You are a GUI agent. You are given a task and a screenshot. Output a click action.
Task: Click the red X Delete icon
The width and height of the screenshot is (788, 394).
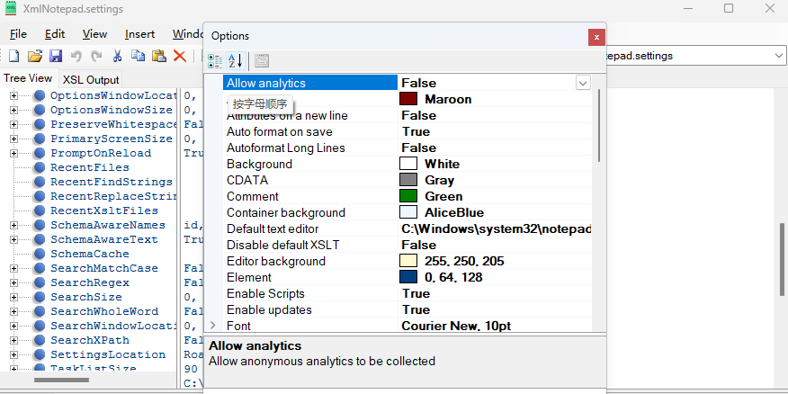179,56
